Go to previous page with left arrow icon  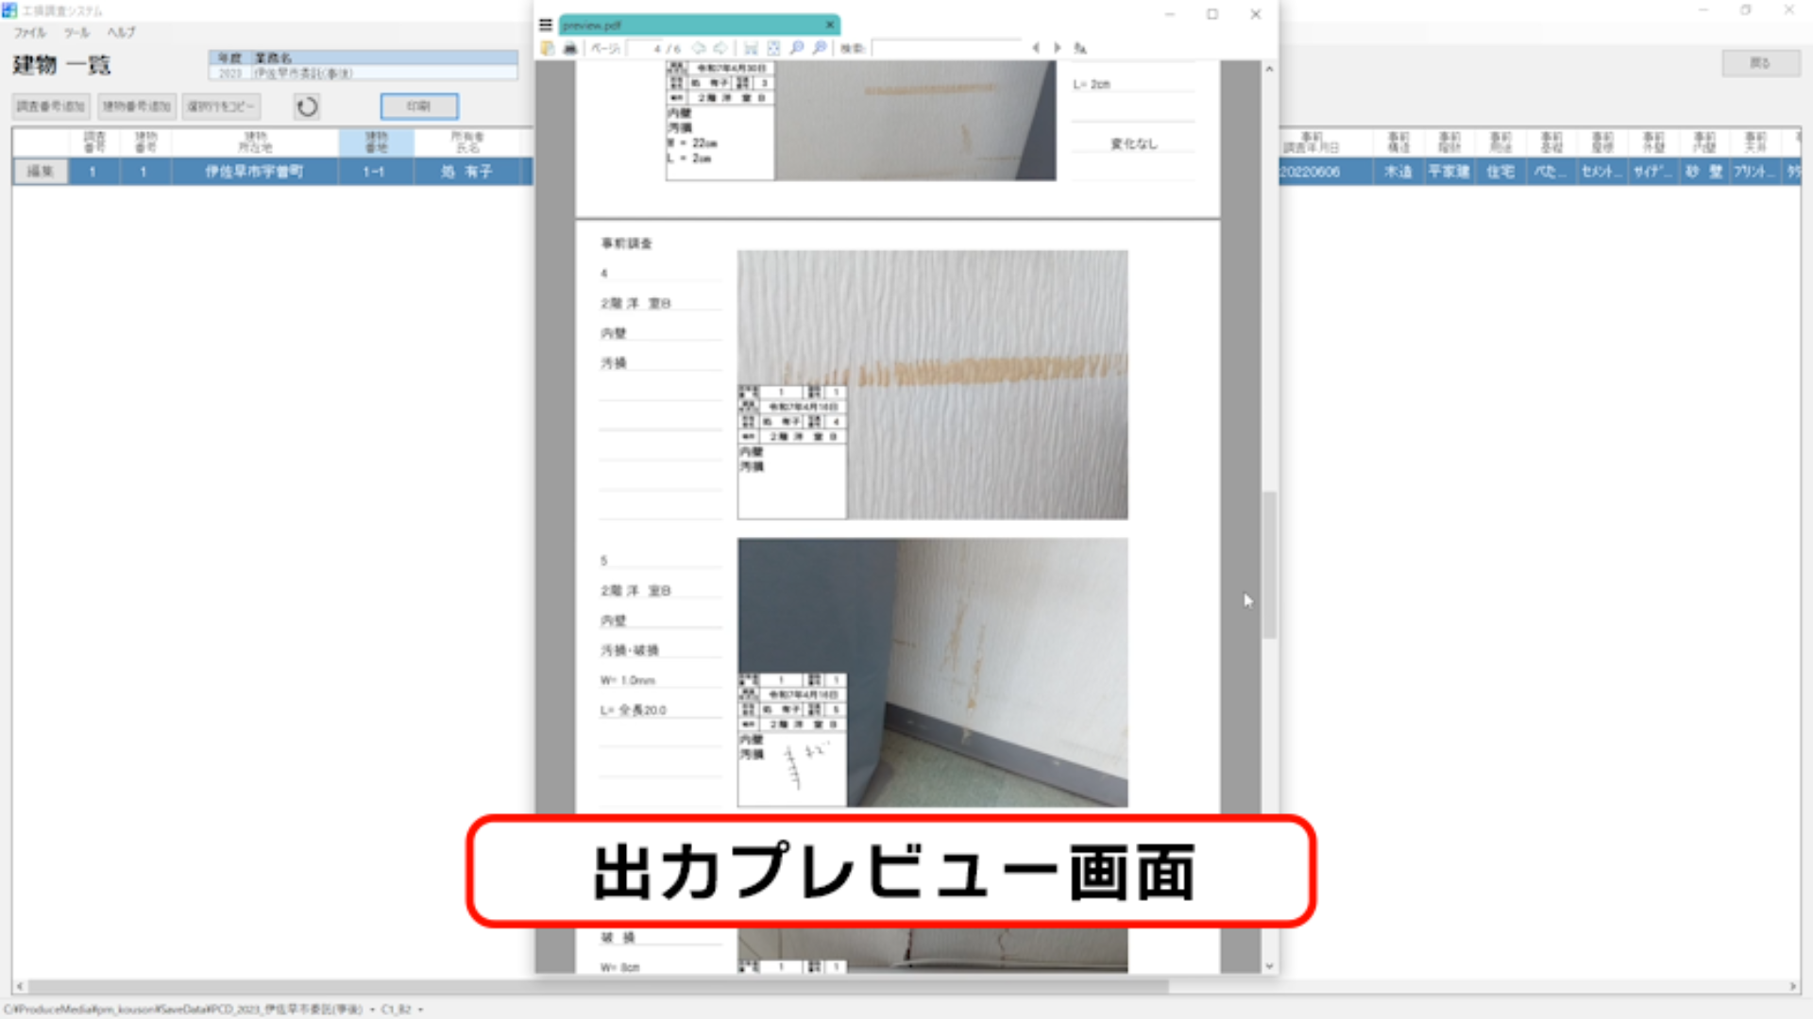click(x=699, y=48)
